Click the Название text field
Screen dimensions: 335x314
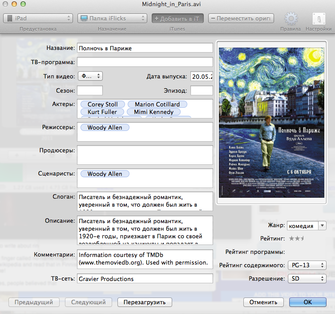click(145, 48)
